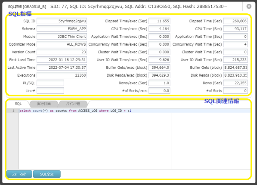Click Rows (Sec) value 22,355
This screenshot has height=185, width=257.
coord(235,83)
